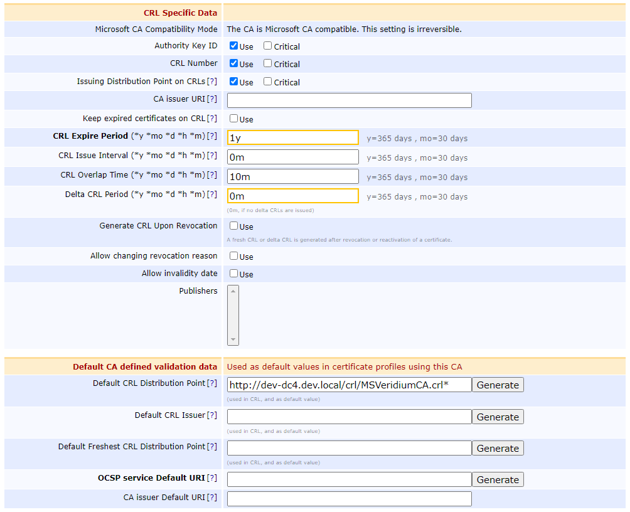Enable Critical for CRL Number

coord(268,63)
